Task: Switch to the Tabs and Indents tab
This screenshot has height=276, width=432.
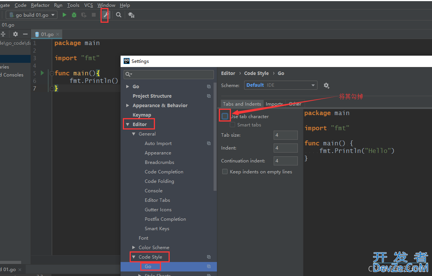Action: pos(242,104)
